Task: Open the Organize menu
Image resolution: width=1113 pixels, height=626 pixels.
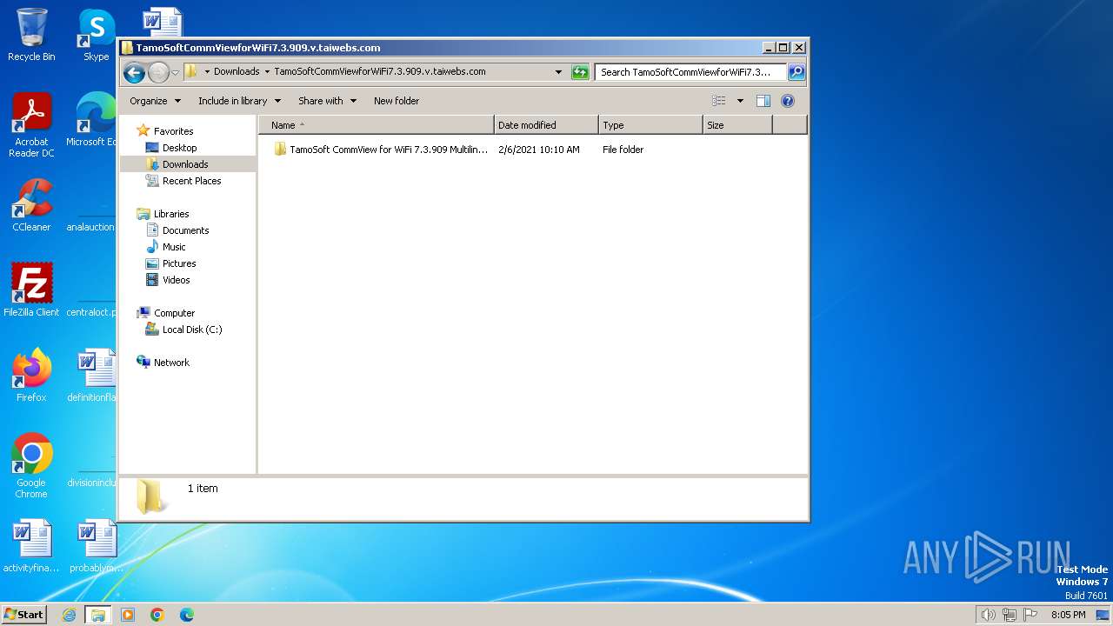Action: [155, 101]
